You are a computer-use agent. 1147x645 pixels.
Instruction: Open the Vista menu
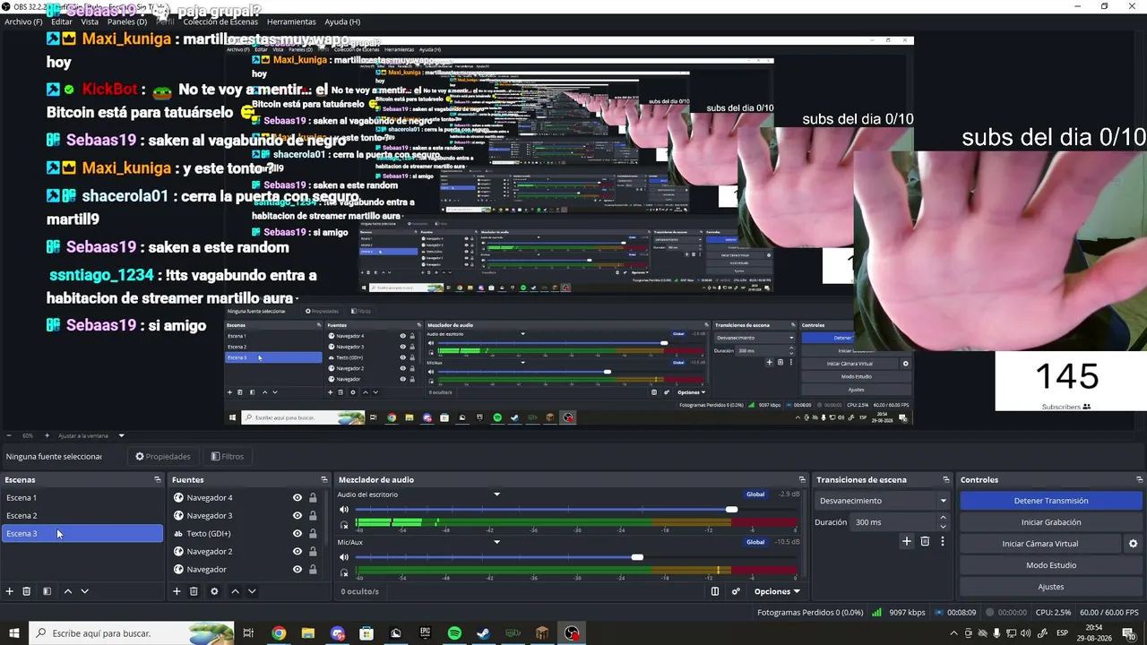pyautogui.click(x=90, y=21)
